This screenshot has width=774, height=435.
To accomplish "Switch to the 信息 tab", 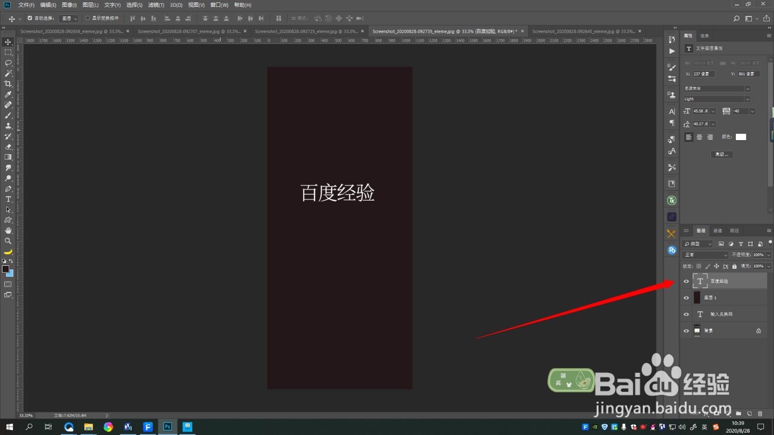I will click(704, 36).
